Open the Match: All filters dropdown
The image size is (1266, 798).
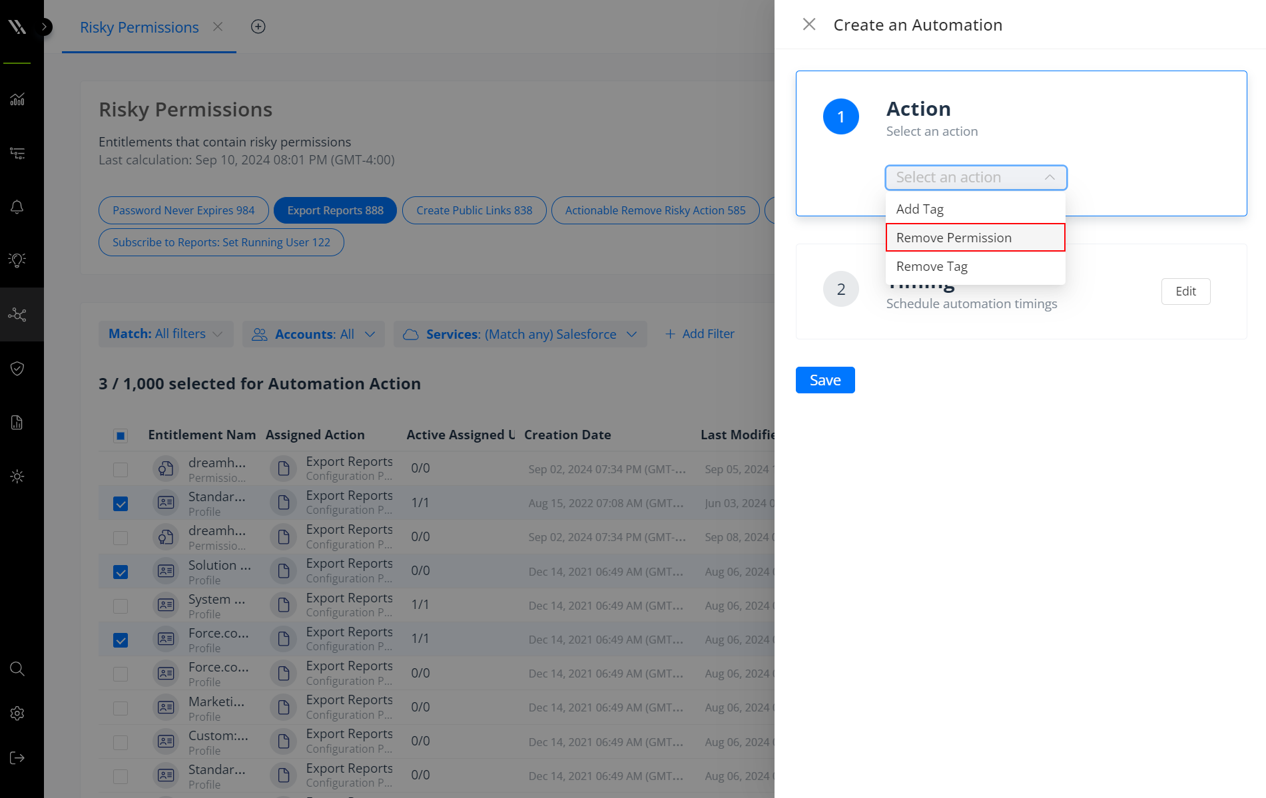tap(166, 334)
